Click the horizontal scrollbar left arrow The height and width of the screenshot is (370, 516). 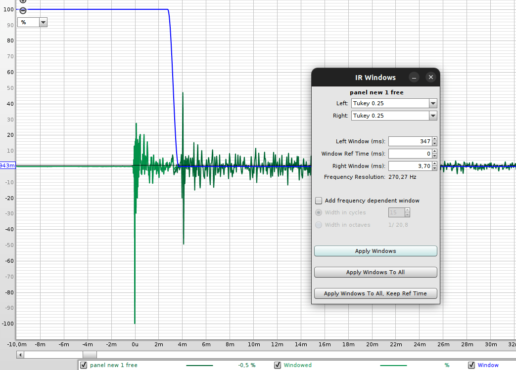point(20,355)
